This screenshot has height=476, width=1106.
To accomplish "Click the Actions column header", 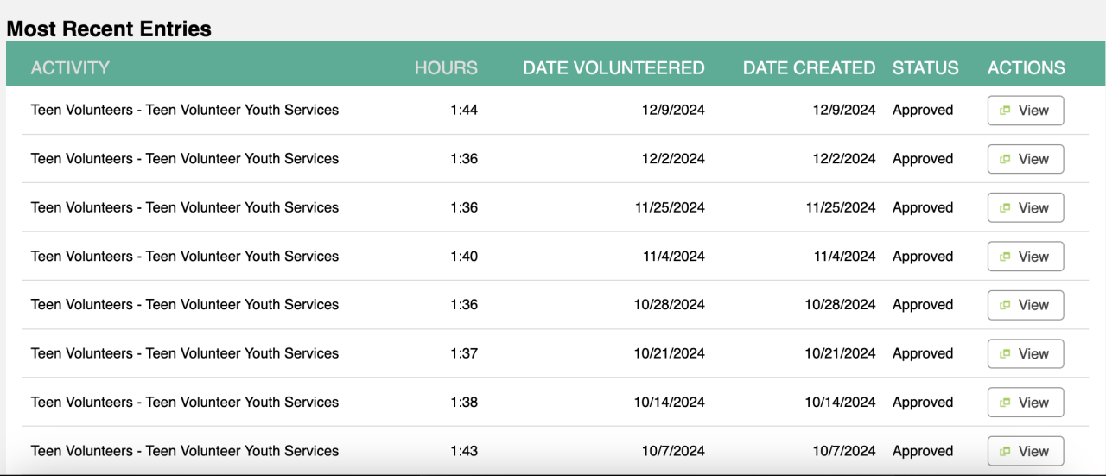I will point(1026,67).
